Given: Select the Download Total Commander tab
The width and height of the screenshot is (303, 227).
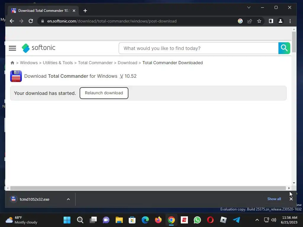Looking at the screenshot, I should 43,11.
